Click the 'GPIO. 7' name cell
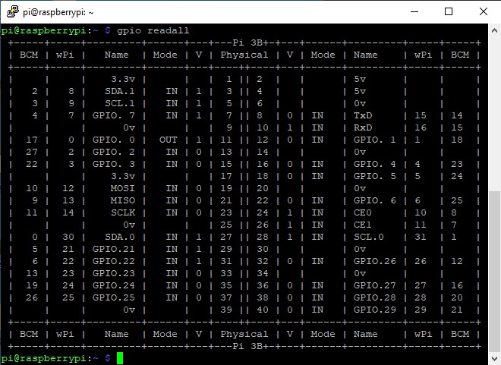 114,115
